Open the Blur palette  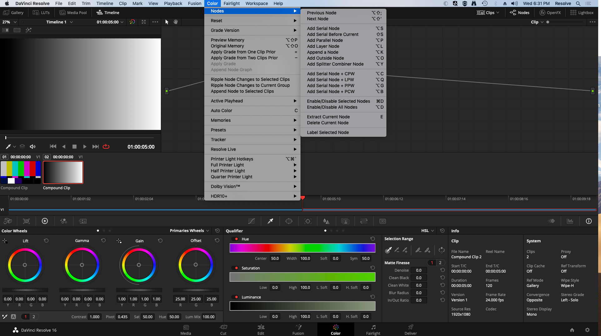326,221
